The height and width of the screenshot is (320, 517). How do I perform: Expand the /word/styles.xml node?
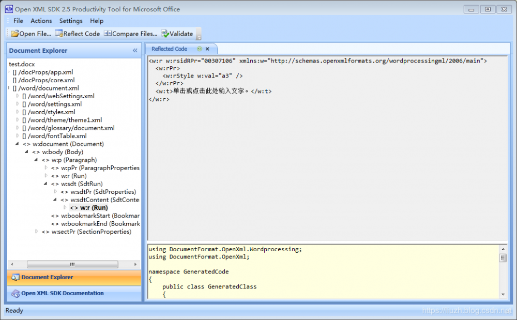pos(18,112)
